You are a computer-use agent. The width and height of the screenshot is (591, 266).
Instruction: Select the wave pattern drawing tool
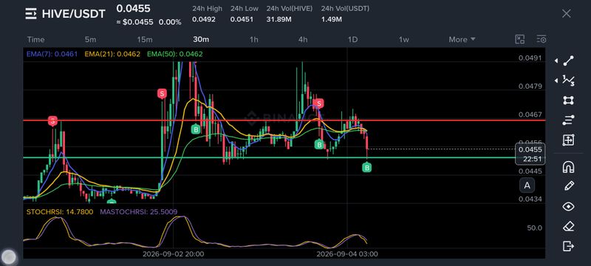point(568,81)
